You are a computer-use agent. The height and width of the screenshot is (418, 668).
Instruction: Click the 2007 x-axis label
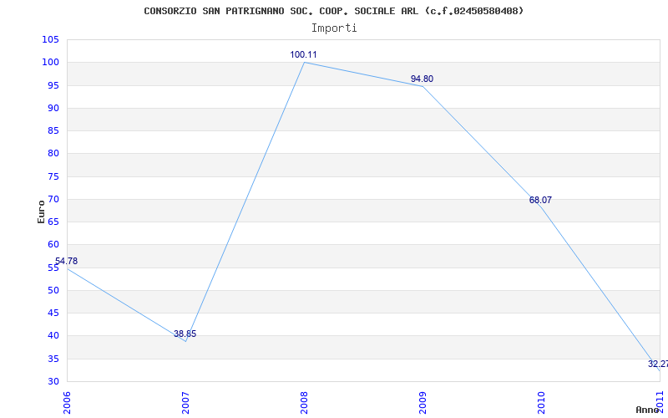185,403
